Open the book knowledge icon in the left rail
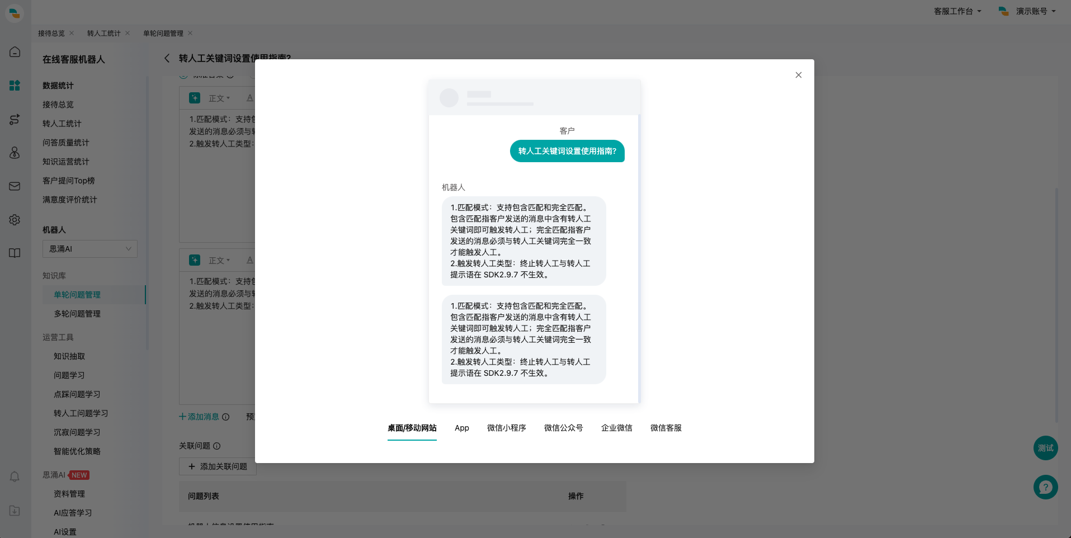Screen dimensions: 1071x538 pos(15,253)
